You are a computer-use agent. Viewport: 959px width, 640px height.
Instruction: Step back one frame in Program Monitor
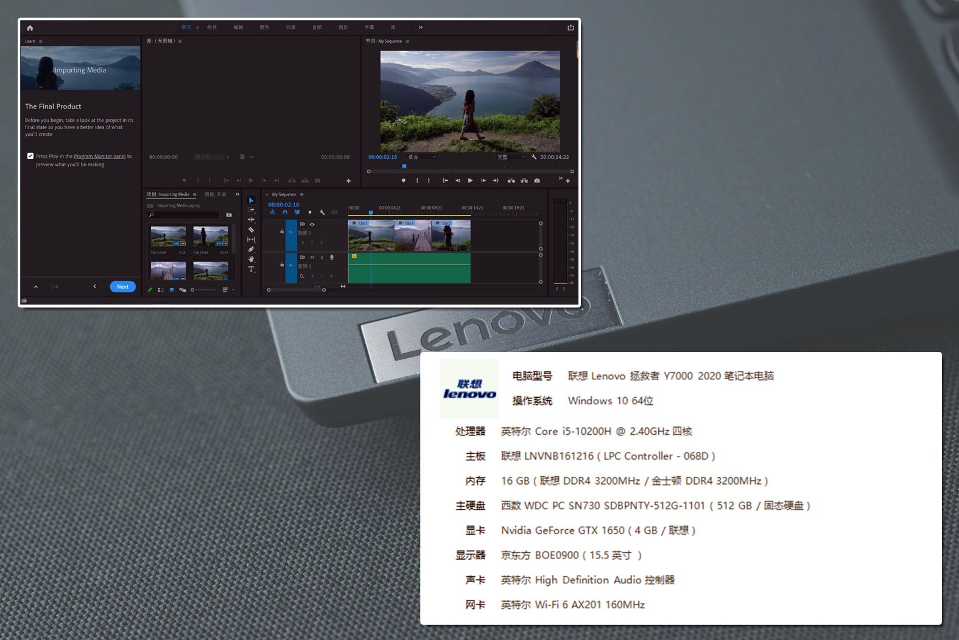[458, 180]
